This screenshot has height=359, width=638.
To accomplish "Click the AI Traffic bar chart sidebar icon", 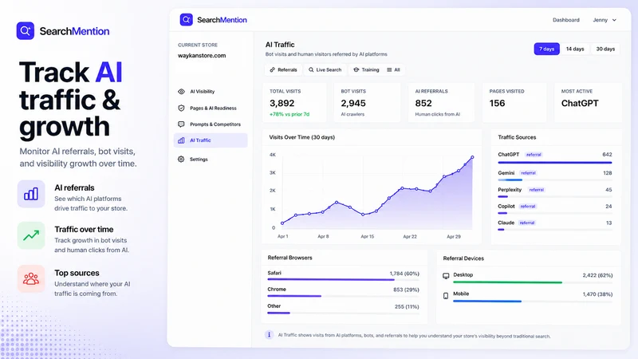I will tap(182, 140).
